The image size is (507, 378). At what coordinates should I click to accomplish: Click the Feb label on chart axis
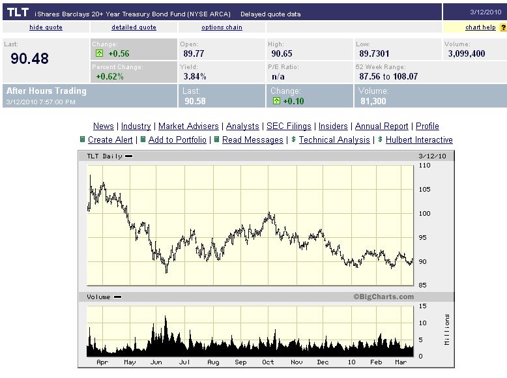[376, 362]
